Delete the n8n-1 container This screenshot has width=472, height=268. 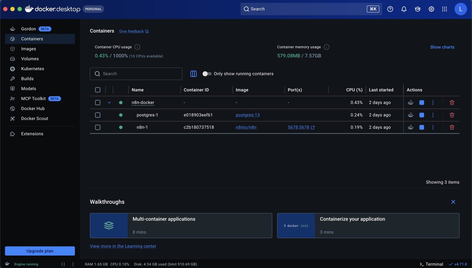(452, 127)
